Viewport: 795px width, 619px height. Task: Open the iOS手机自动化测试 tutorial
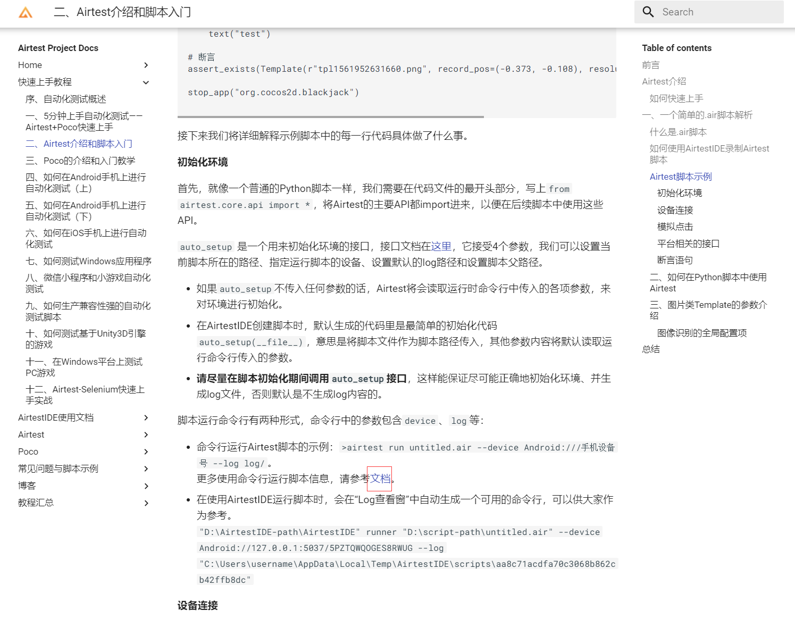click(x=86, y=238)
